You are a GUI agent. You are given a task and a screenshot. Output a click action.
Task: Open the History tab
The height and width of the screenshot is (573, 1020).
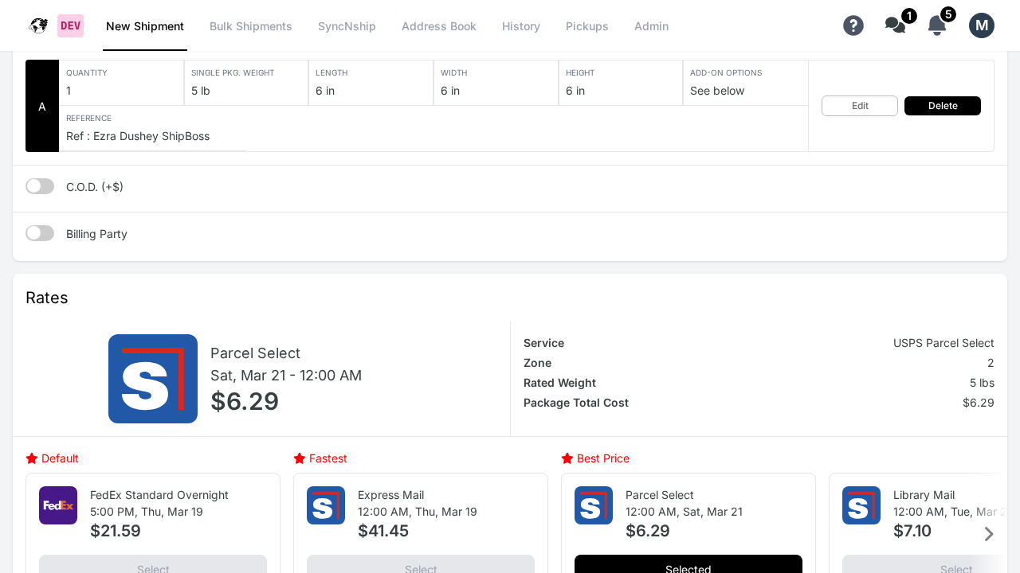click(x=520, y=26)
